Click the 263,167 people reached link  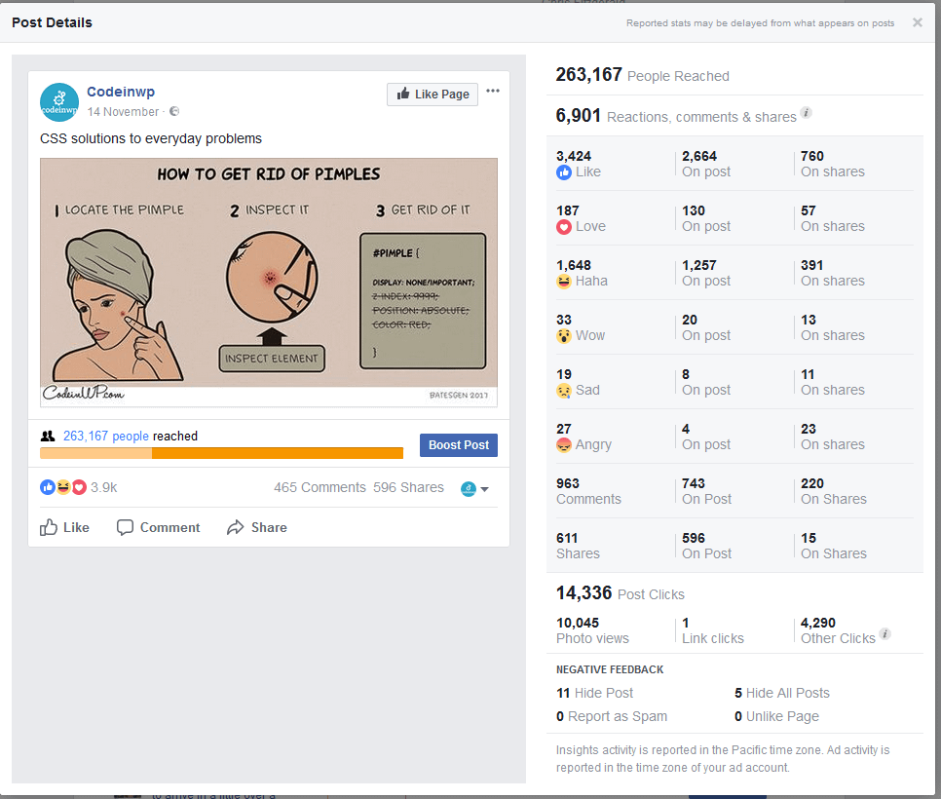[x=105, y=436]
